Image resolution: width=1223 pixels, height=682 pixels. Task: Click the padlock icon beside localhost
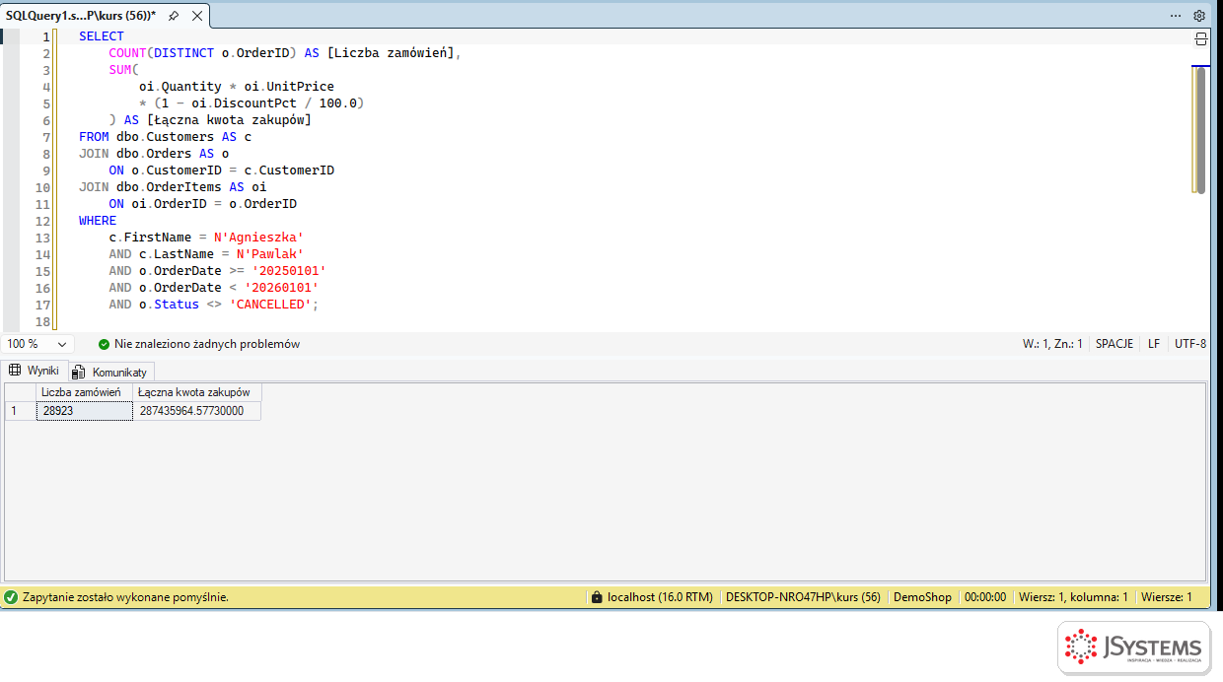[596, 597]
